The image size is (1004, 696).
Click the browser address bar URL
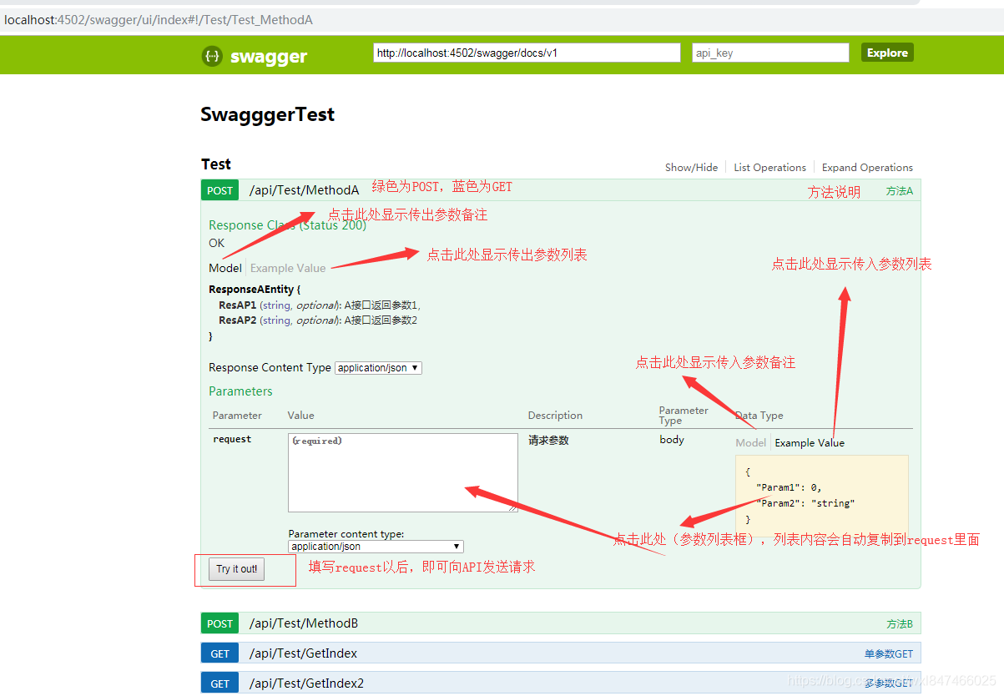coord(159,19)
